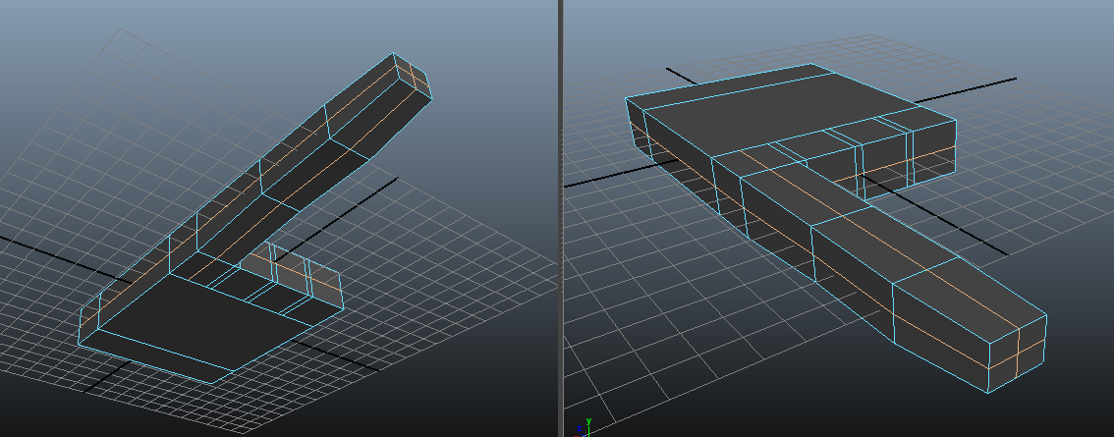Pick the handle's end cap in right viewport
The height and width of the screenshot is (437, 1114).
pyautogui.click(x=1030, y=354)
